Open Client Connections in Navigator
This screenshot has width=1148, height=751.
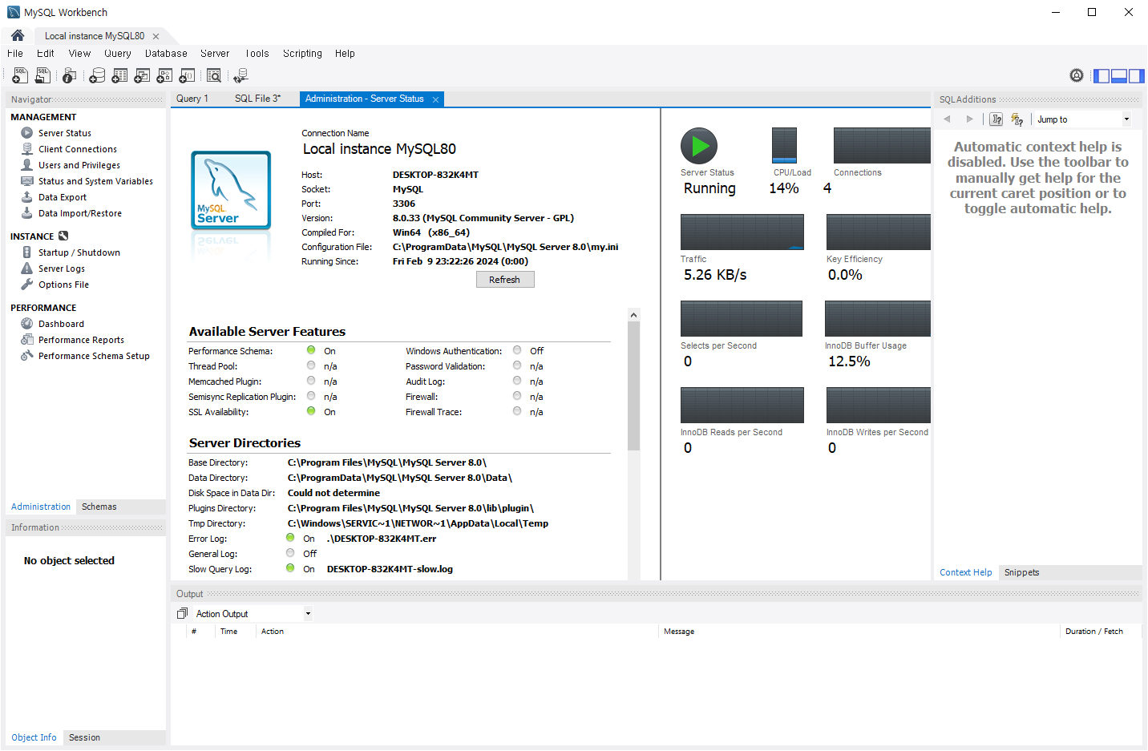point(78,149)
